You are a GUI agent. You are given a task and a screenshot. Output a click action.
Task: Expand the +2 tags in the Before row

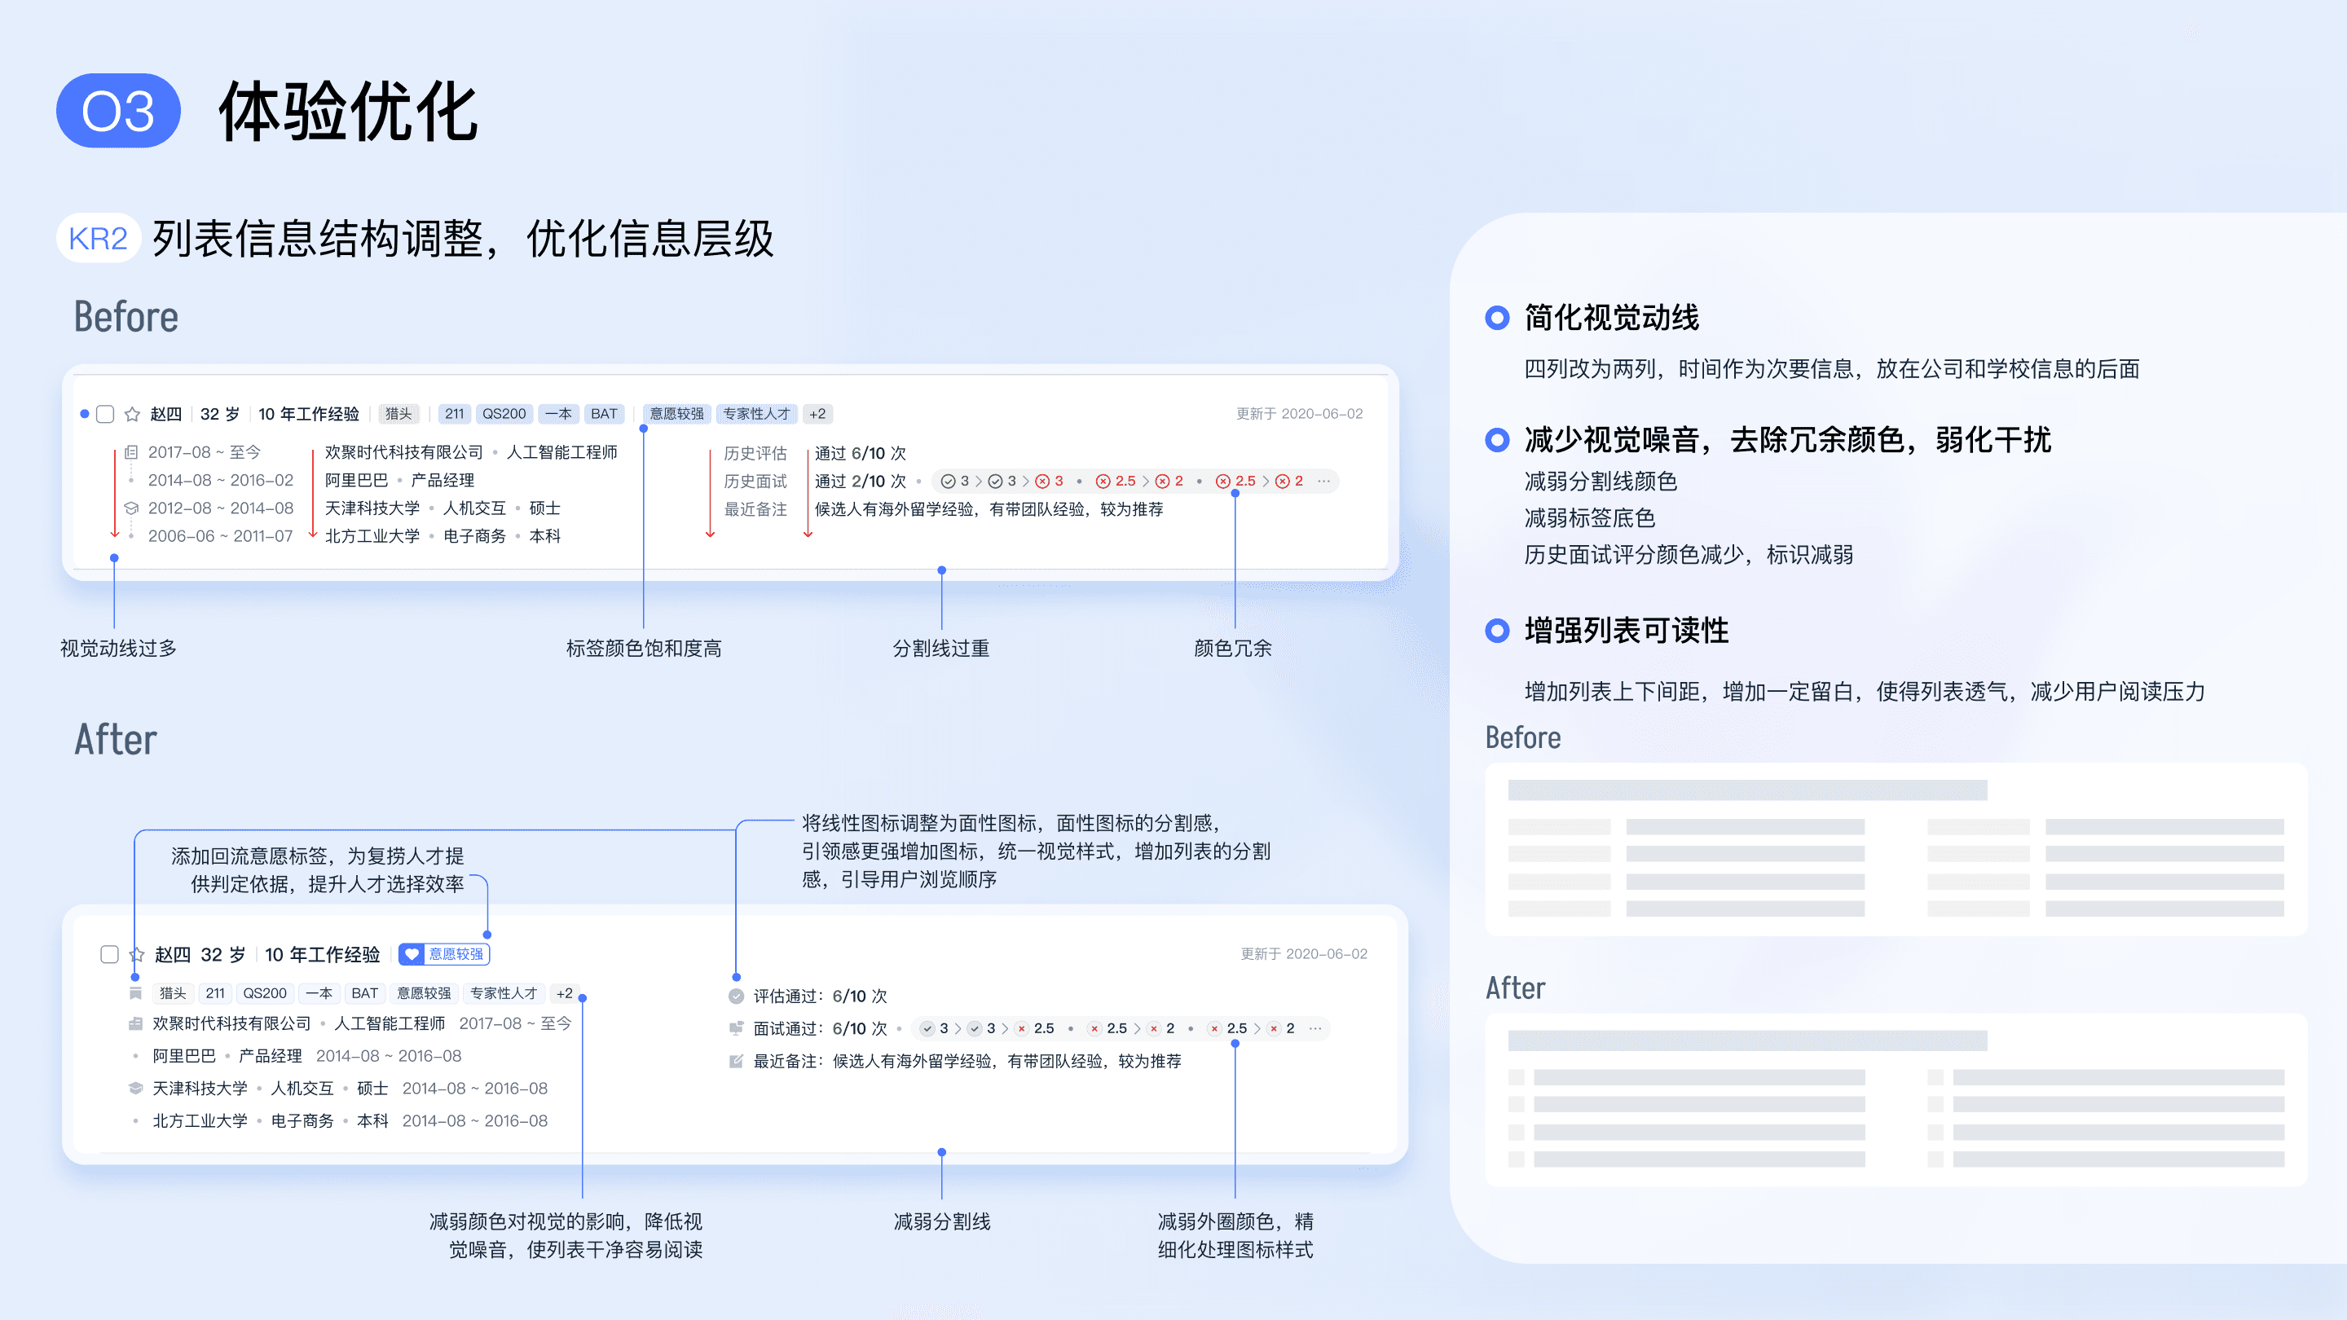coord(817,414)
